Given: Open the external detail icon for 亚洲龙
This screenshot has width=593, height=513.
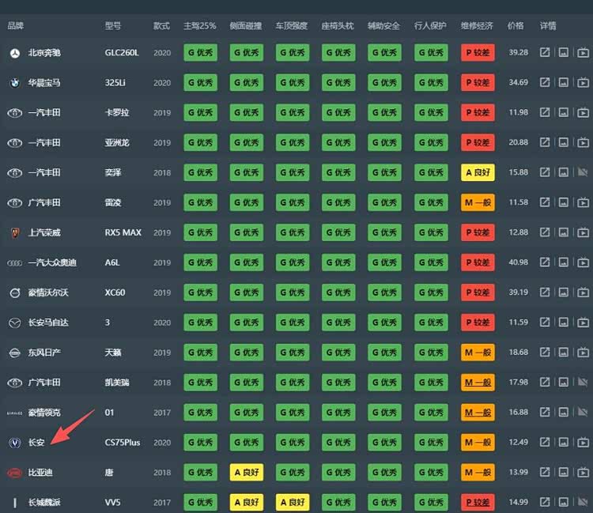Looking at the screenshot, I should coord(545,143).
